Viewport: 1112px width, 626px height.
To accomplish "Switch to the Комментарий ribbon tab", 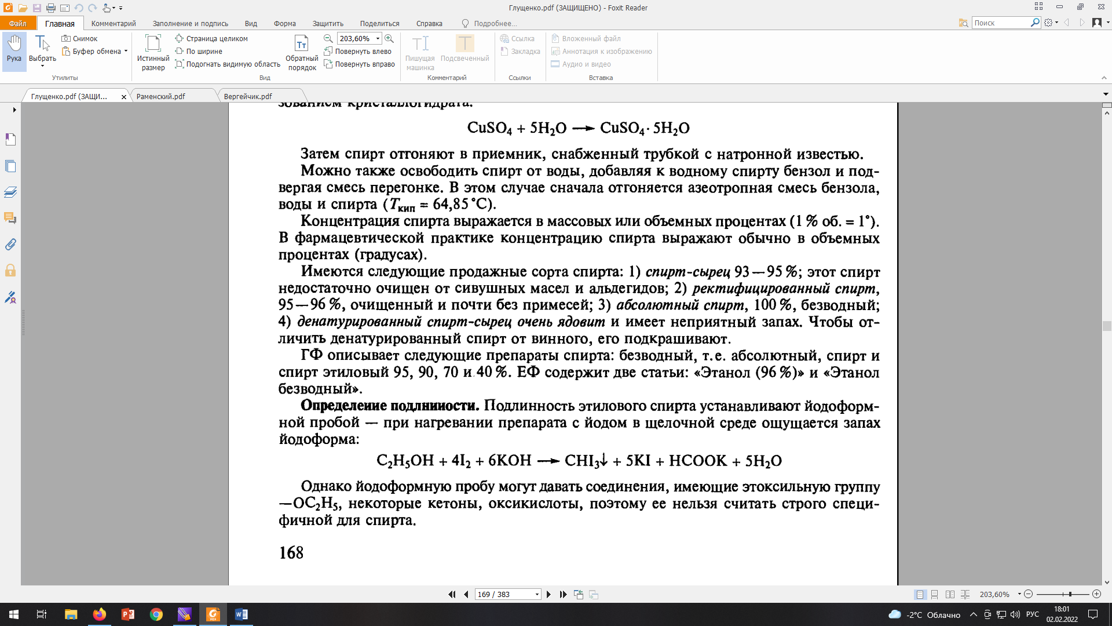I will [x=114, y=23].
